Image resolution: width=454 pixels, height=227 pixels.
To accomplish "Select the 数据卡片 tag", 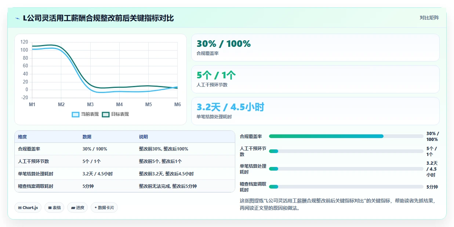I will pyautogui.click(x=104, y=208).
